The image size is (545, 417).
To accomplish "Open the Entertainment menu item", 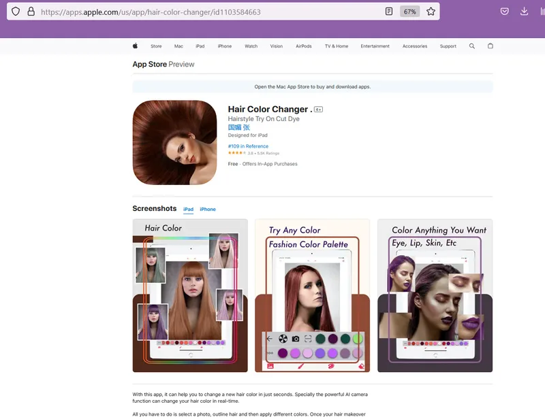I will pyautogui.click(x=375, y=46).
